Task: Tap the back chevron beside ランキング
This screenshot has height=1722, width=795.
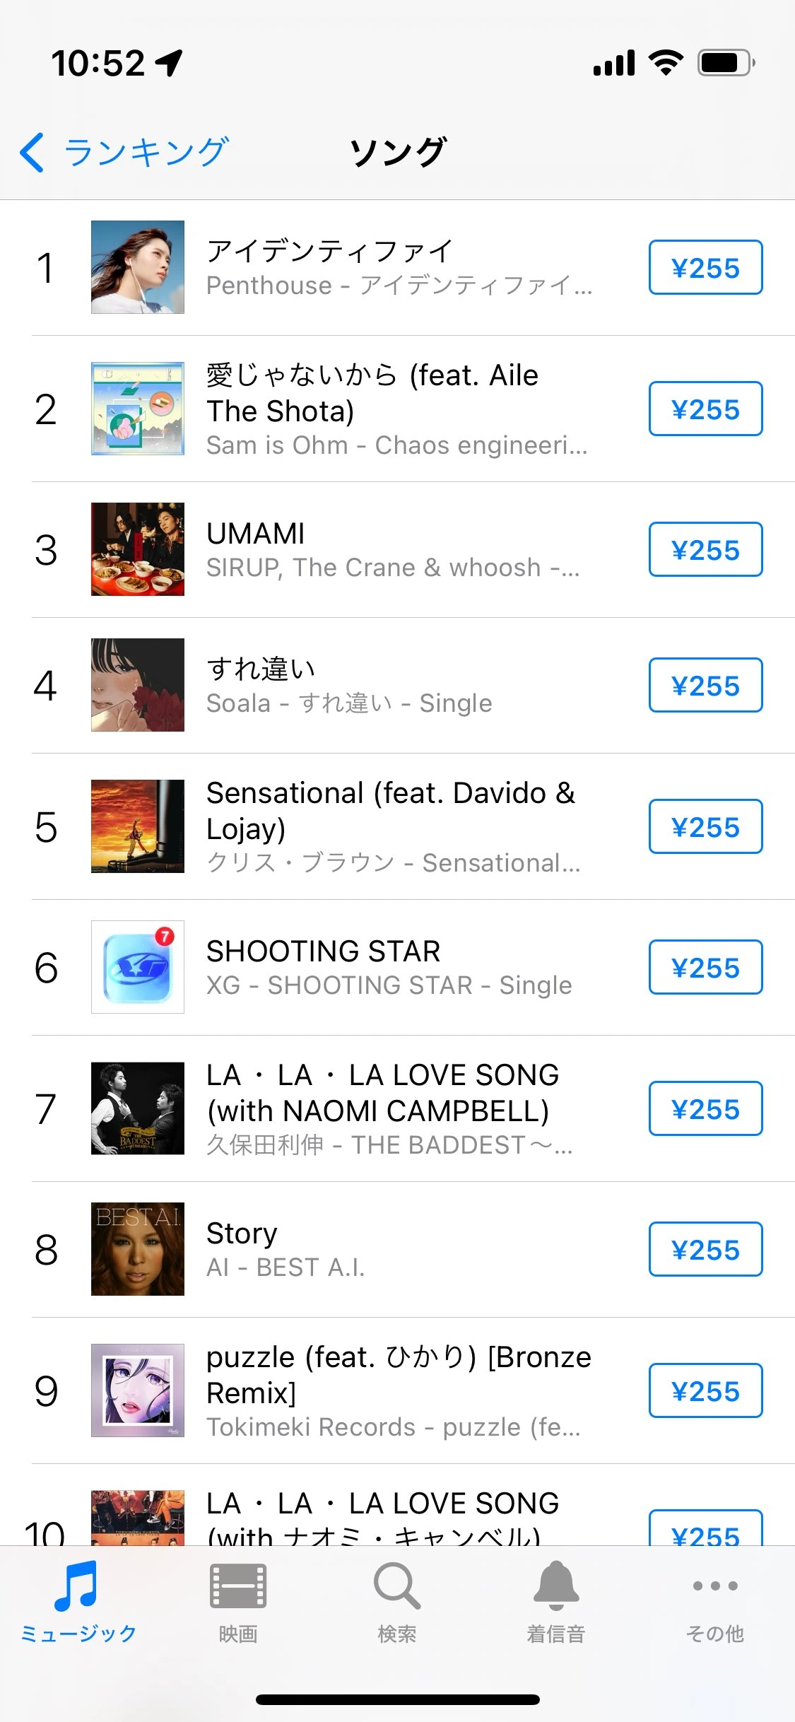Action: tap(32, 152)
